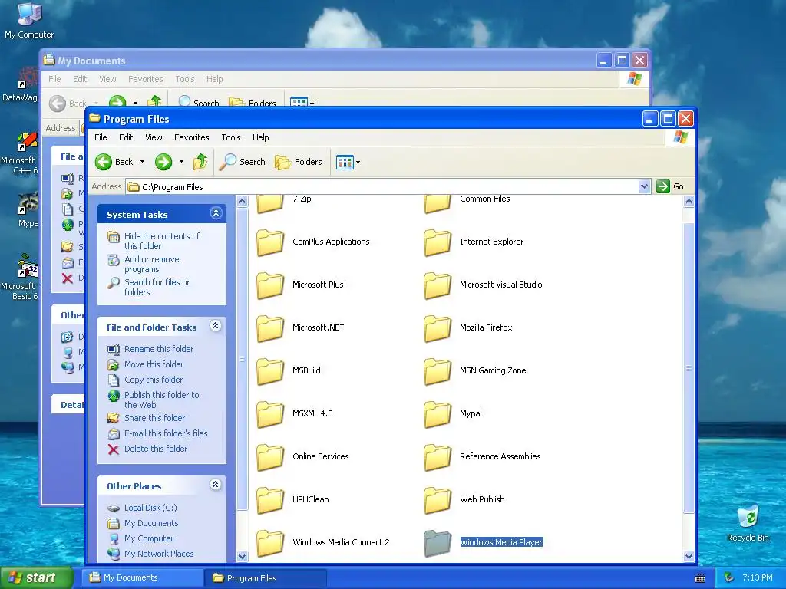Image resolution: width=786 pixels, height=589 pixels.
Task: Select the Mozilla Firefox folder icon
Action: (x=438, y=328)
